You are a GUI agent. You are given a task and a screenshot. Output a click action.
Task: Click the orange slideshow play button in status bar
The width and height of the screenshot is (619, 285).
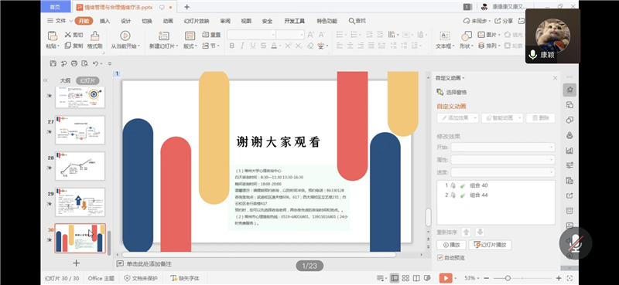(446, 278)
